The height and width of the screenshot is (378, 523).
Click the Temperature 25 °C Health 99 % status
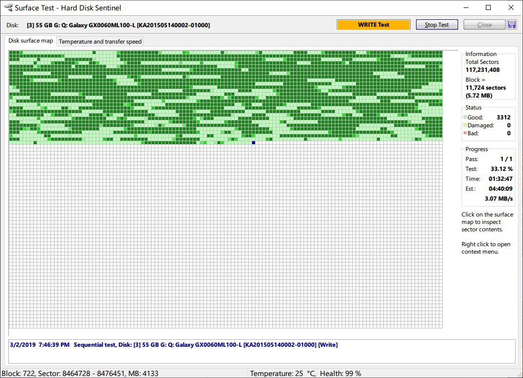(306, 374)
